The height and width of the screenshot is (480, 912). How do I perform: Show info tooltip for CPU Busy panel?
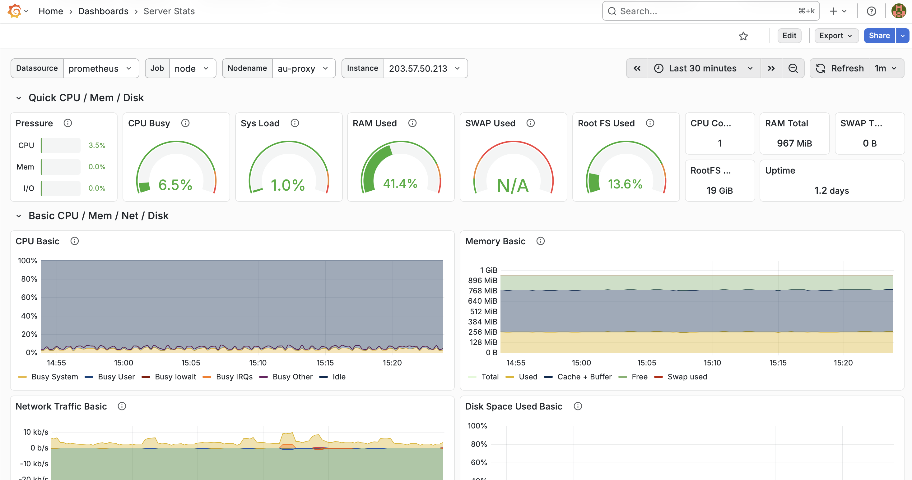pyautogui.click(x=185, y=123)
